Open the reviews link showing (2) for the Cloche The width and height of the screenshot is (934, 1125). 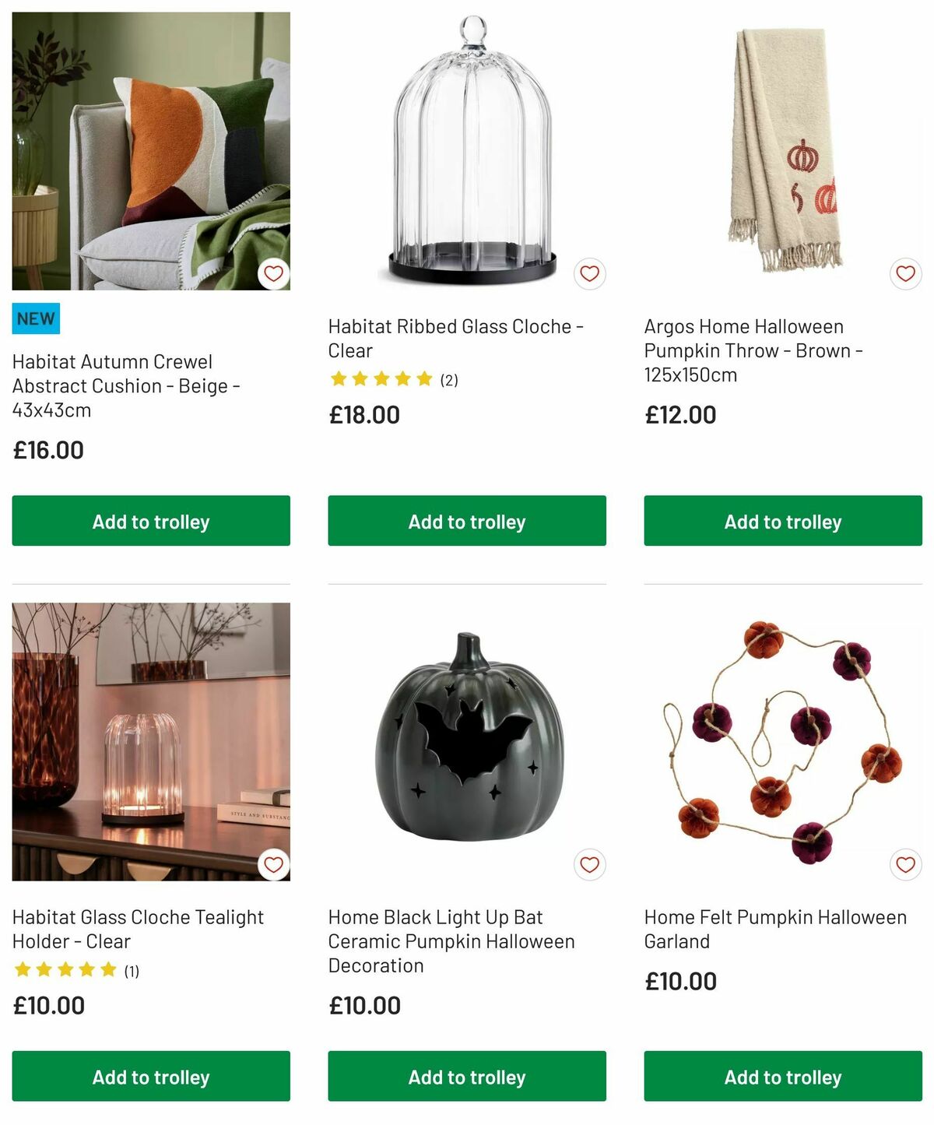click(450, 381)
